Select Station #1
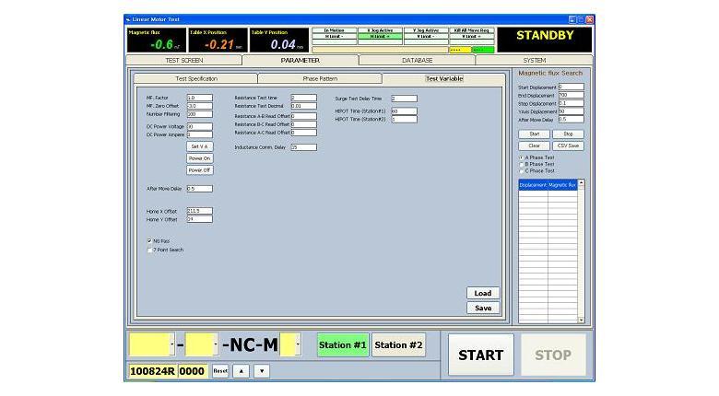 [x=343, y=345]
